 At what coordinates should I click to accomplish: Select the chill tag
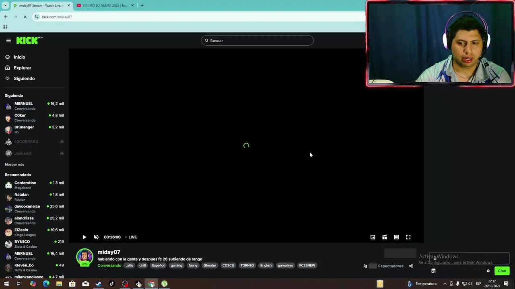click(142, 265)
